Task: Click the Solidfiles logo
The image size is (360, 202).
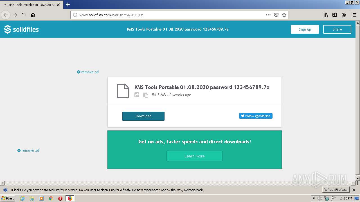Action: (x=21, y=29)
